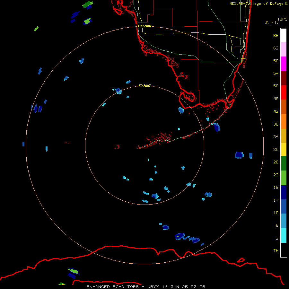Screen dimensions: 289x289
Task: Click the bright orange legend swatch
Action: [284, 121]
